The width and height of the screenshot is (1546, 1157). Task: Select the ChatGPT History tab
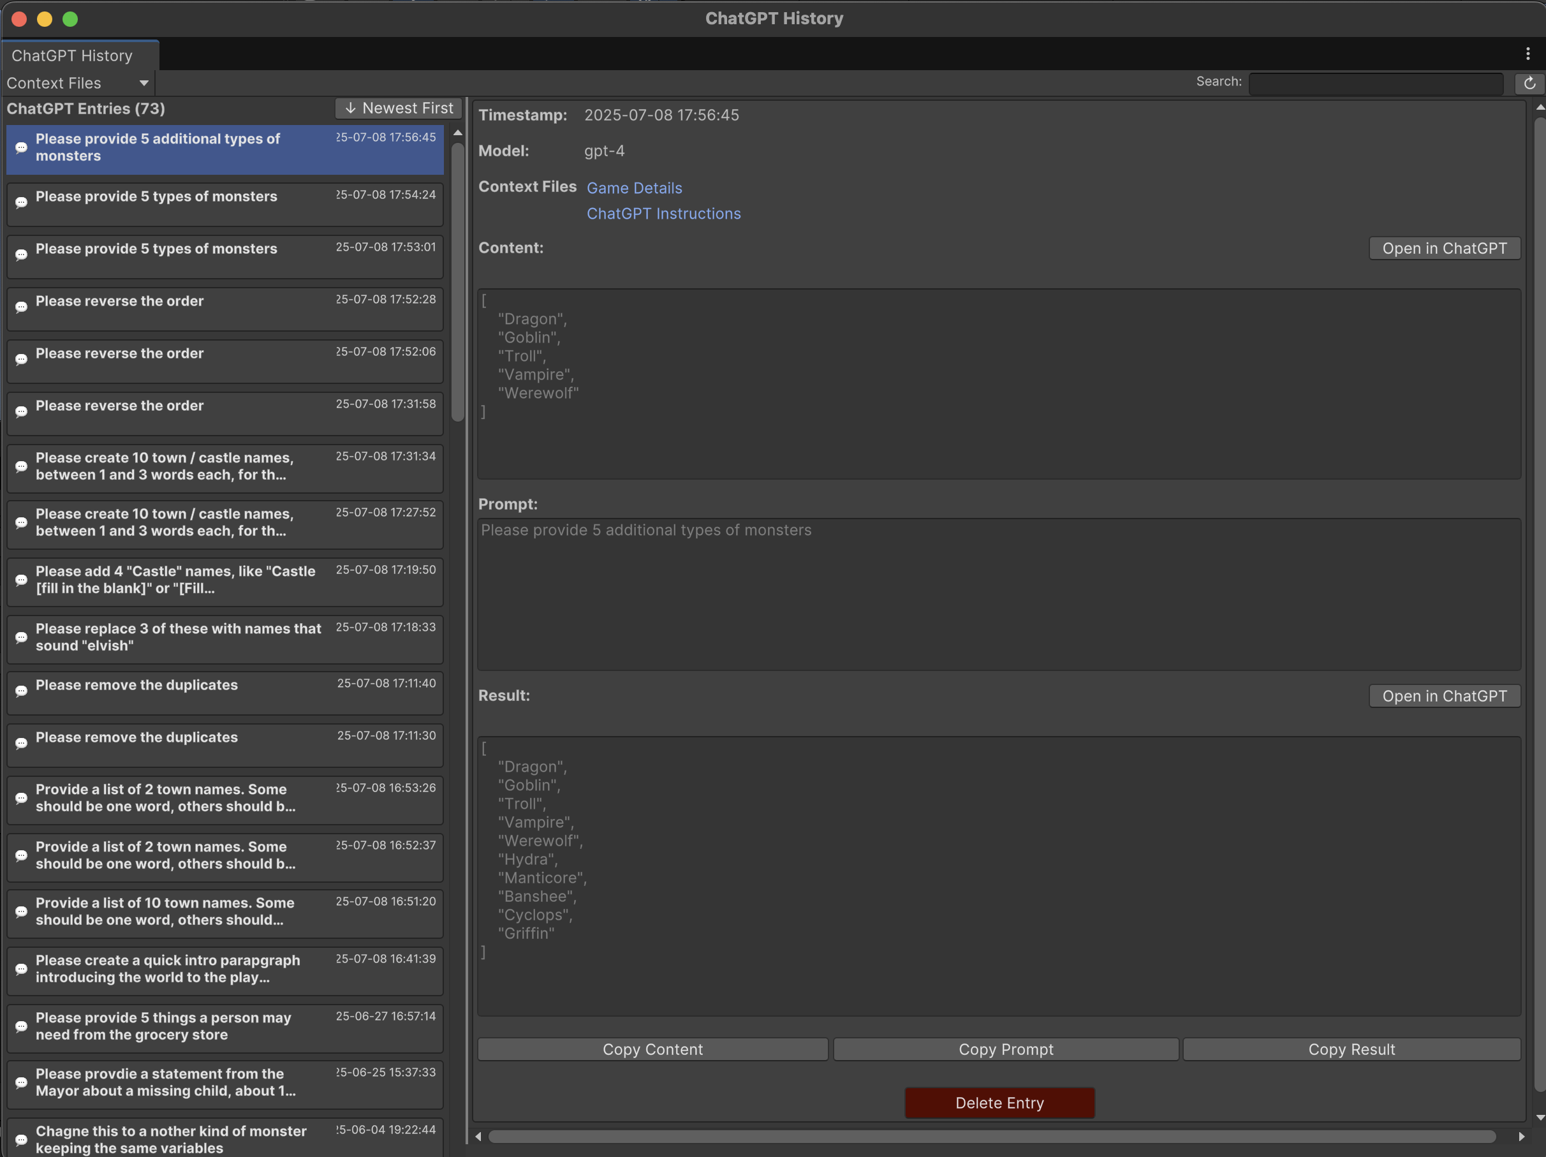tap(72, 56)
